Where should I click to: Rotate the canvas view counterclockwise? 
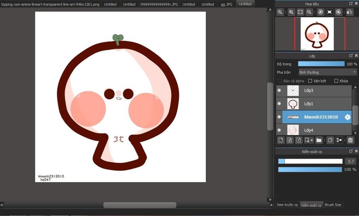pos(320,12)
